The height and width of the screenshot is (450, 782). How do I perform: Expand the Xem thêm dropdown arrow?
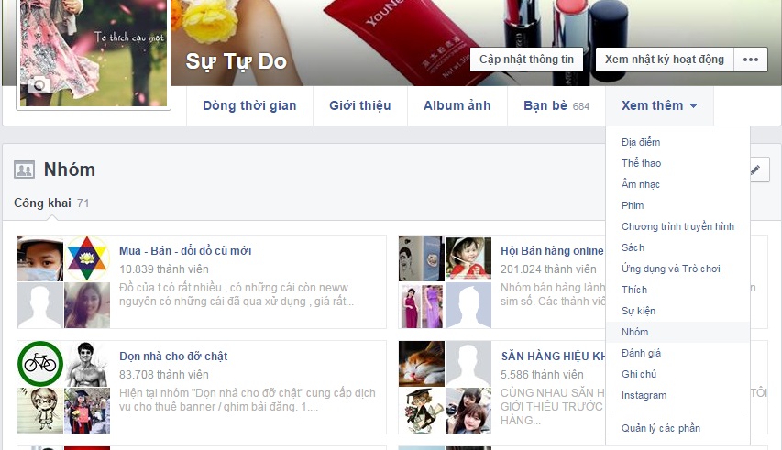pos(693,105)
